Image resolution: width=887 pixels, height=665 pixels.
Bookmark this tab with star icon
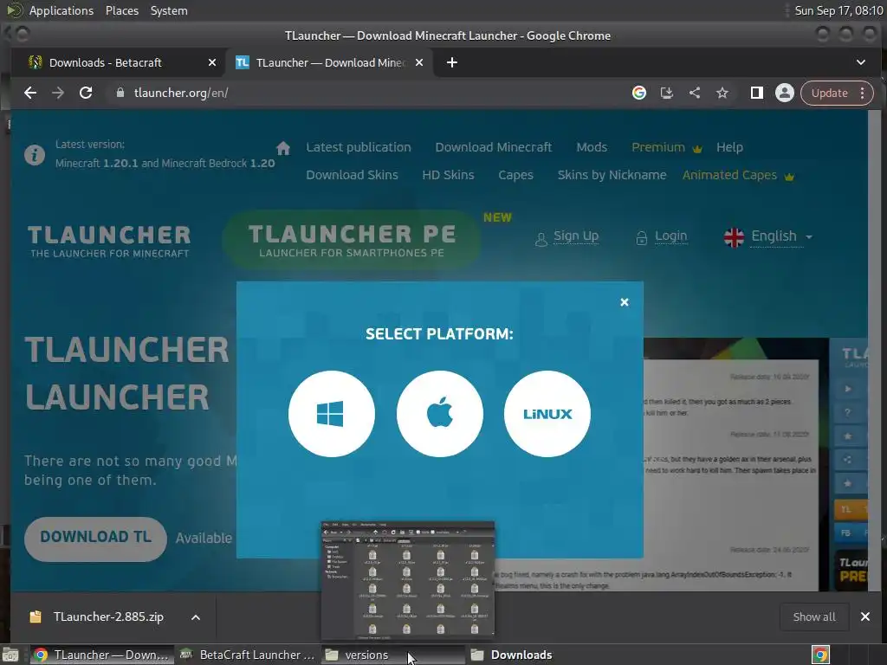click(722, 93)
